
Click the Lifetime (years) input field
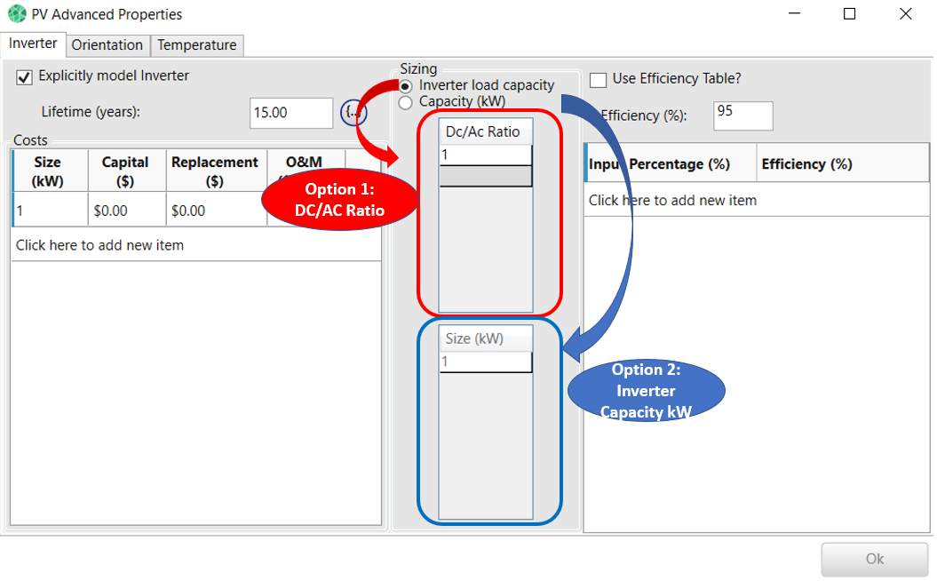290,113
